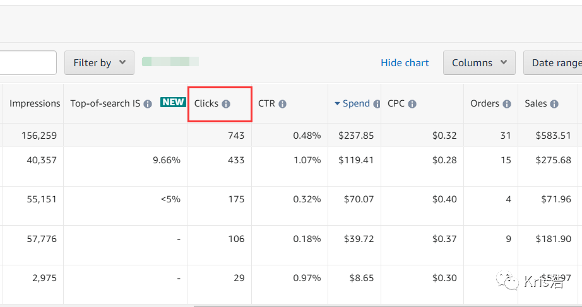Click the info icon next to Top-of-search IS
The image size is (582, 307).
coord(148,104)
